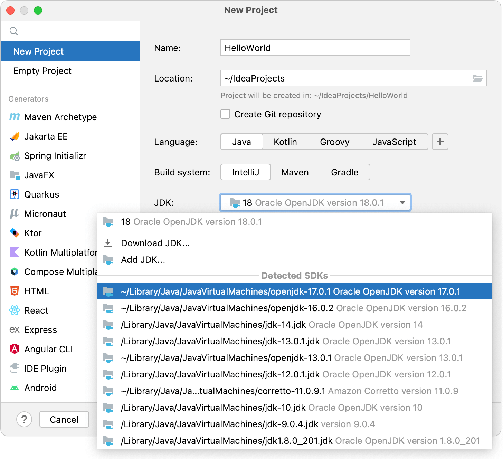Select Amazon Corretto version 11.0.9

tap(290, 391)
